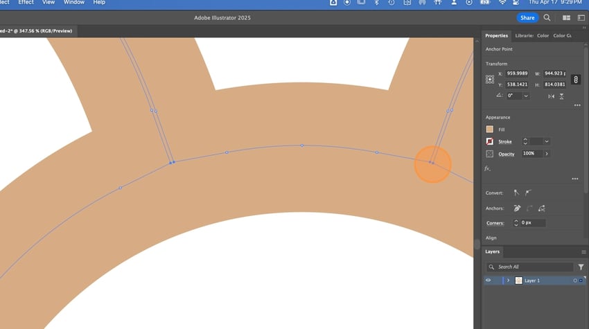Click battery icon in menu bar
Screen dimensions: 589x329
pos(485,3)
